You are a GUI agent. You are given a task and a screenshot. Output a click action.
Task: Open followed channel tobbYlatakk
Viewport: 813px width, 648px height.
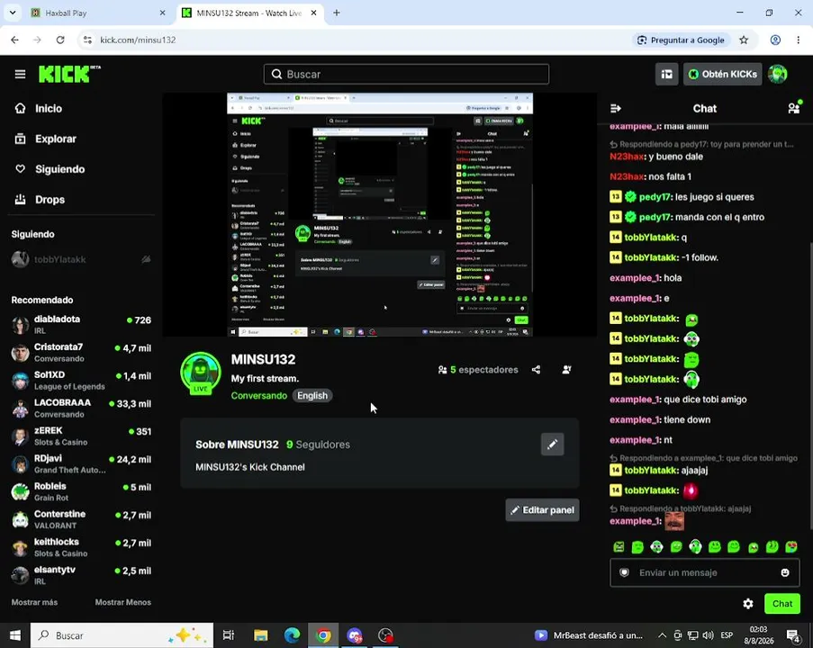click(x=81, y=259)
